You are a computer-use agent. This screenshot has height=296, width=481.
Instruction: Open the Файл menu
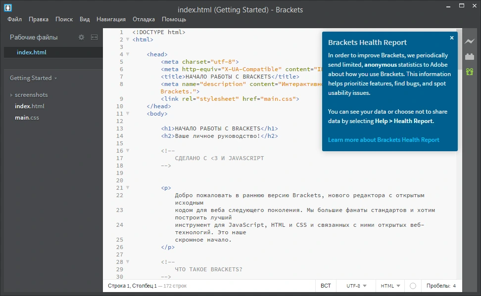coord(14,19)
